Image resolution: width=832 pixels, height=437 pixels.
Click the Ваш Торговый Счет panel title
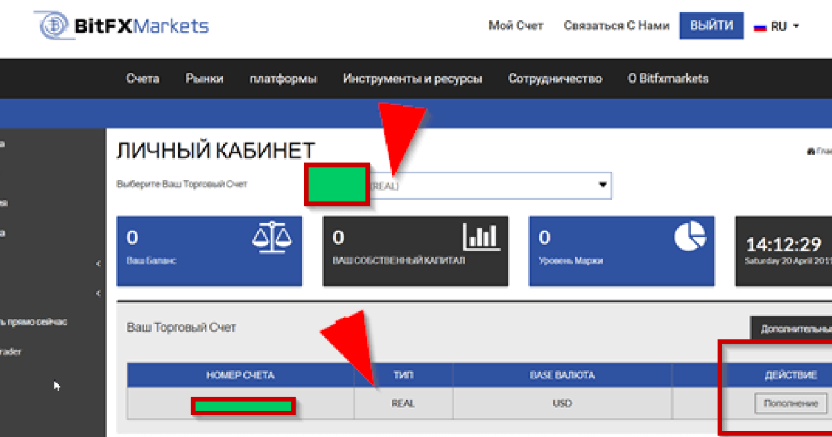click(x=181, y=327)
